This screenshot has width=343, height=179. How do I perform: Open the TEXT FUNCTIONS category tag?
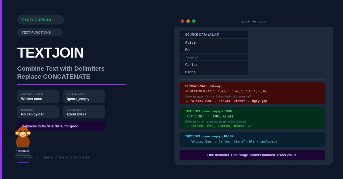coord(40,32)
